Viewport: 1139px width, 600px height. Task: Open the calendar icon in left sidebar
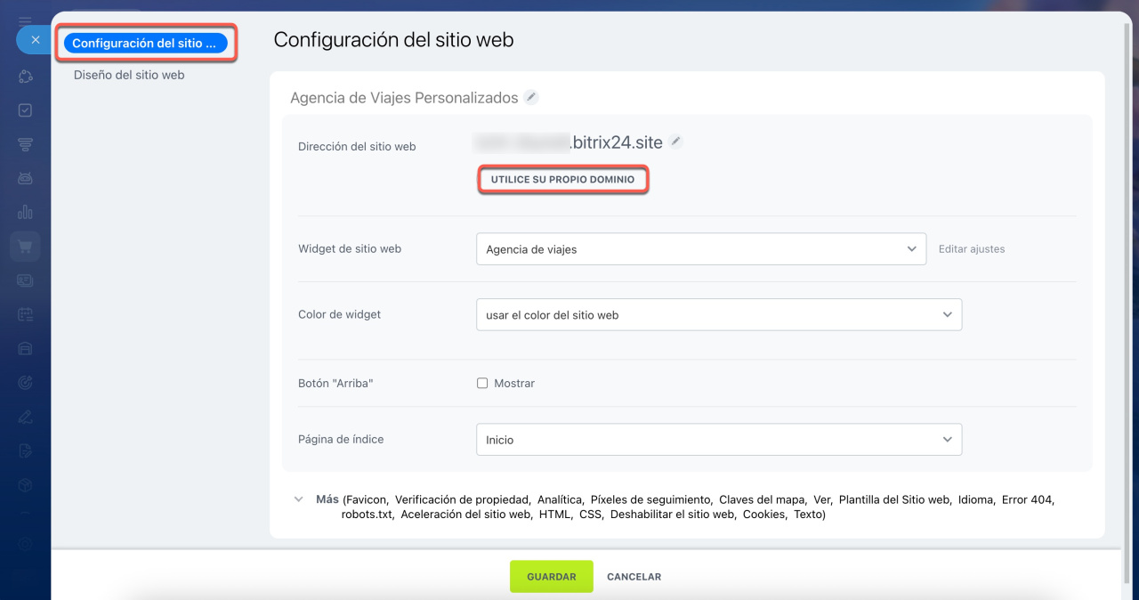coord(25,314)
